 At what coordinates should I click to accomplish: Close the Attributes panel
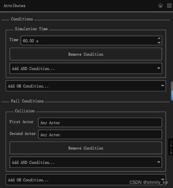pyautogui.click(x=169, y=6)
